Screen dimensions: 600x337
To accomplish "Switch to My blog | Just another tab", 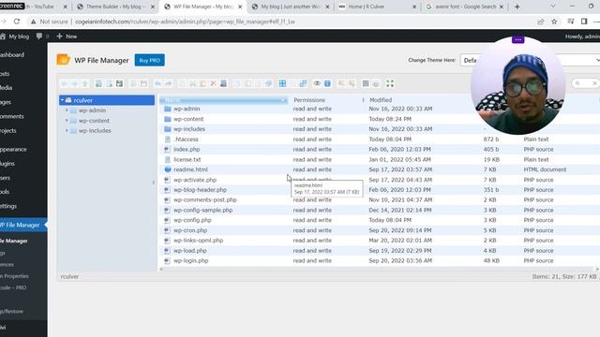I will [291, 7].
